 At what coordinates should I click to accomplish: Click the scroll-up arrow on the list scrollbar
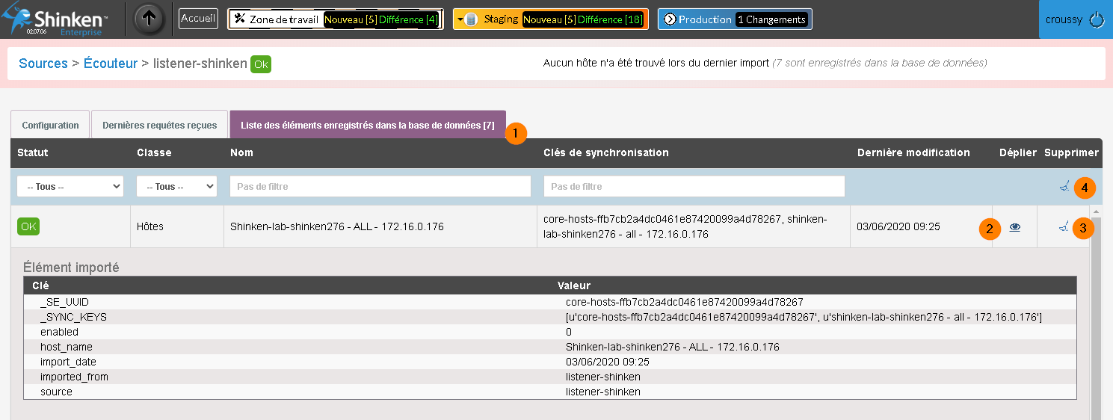pos(1095,211)
